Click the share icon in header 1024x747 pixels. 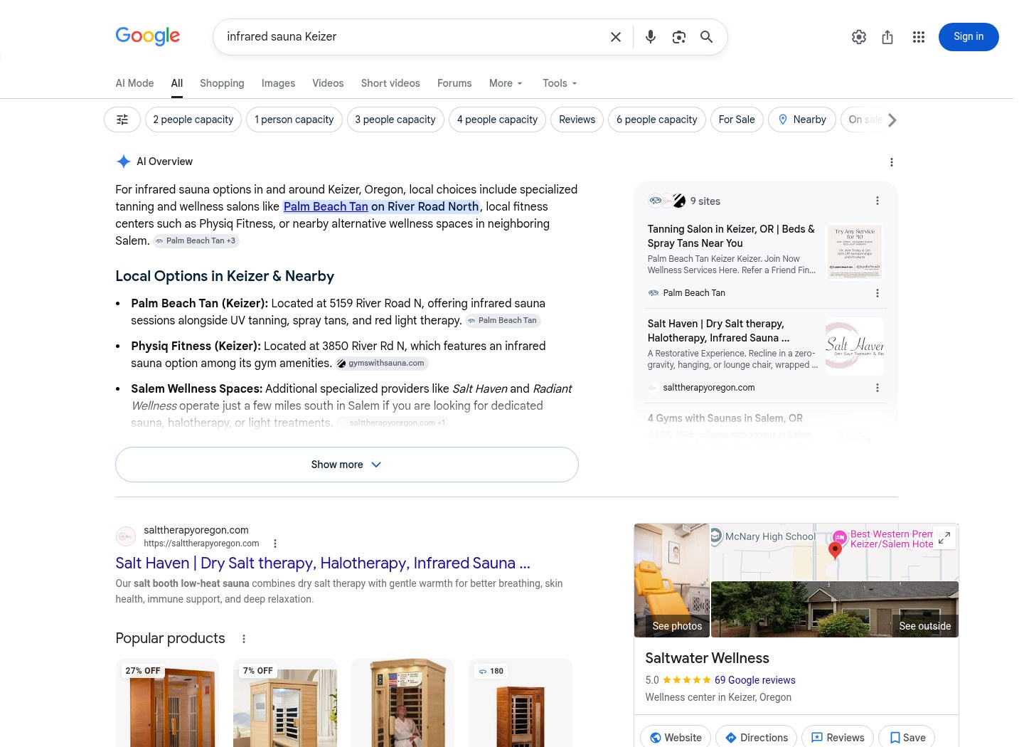[887, 37]
